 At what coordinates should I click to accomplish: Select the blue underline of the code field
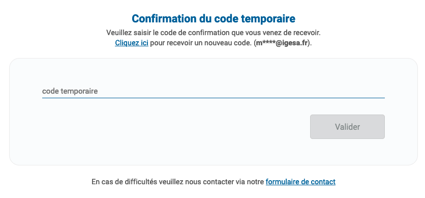[x=214, y=98]
